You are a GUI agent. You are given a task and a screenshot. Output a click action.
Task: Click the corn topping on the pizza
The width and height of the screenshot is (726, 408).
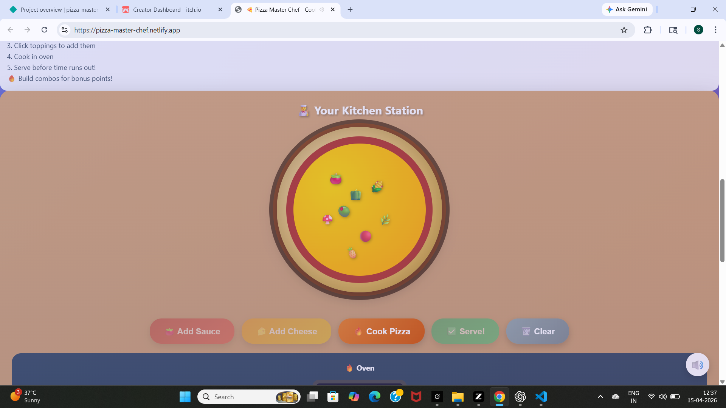pyautogui.click(x=377, y=186)
